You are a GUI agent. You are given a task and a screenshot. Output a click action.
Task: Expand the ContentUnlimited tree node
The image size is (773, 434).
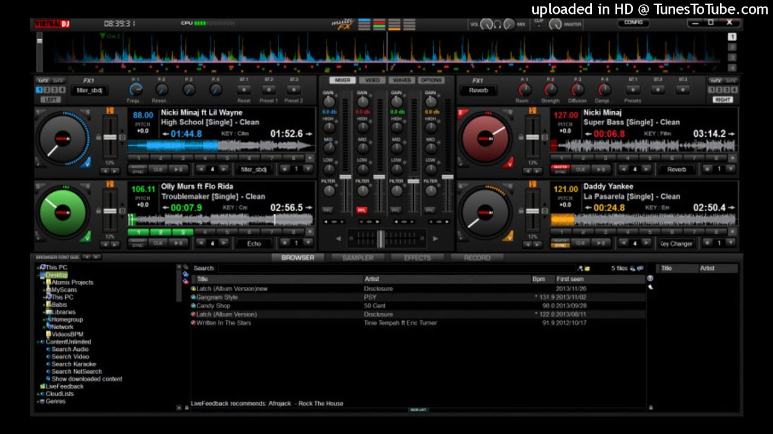[39, 342]
